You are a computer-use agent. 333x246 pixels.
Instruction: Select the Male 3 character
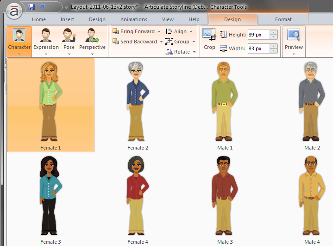pyautogui.click(x=225, y=199)
